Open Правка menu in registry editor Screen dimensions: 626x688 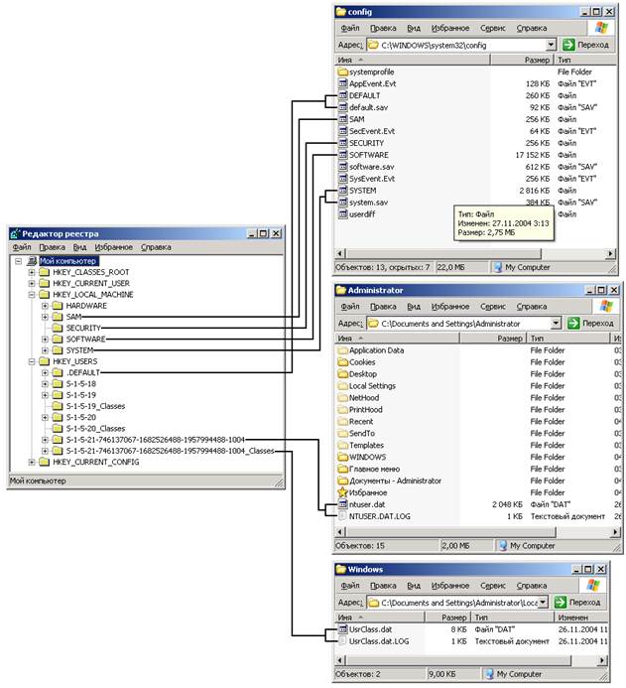53,247
